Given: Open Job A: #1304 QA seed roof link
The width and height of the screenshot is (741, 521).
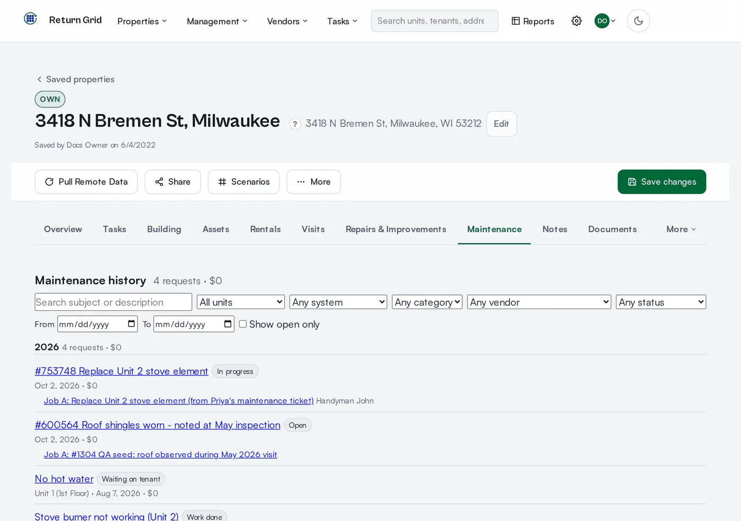Looking at the screenshot, I should (x=160, y=454).
